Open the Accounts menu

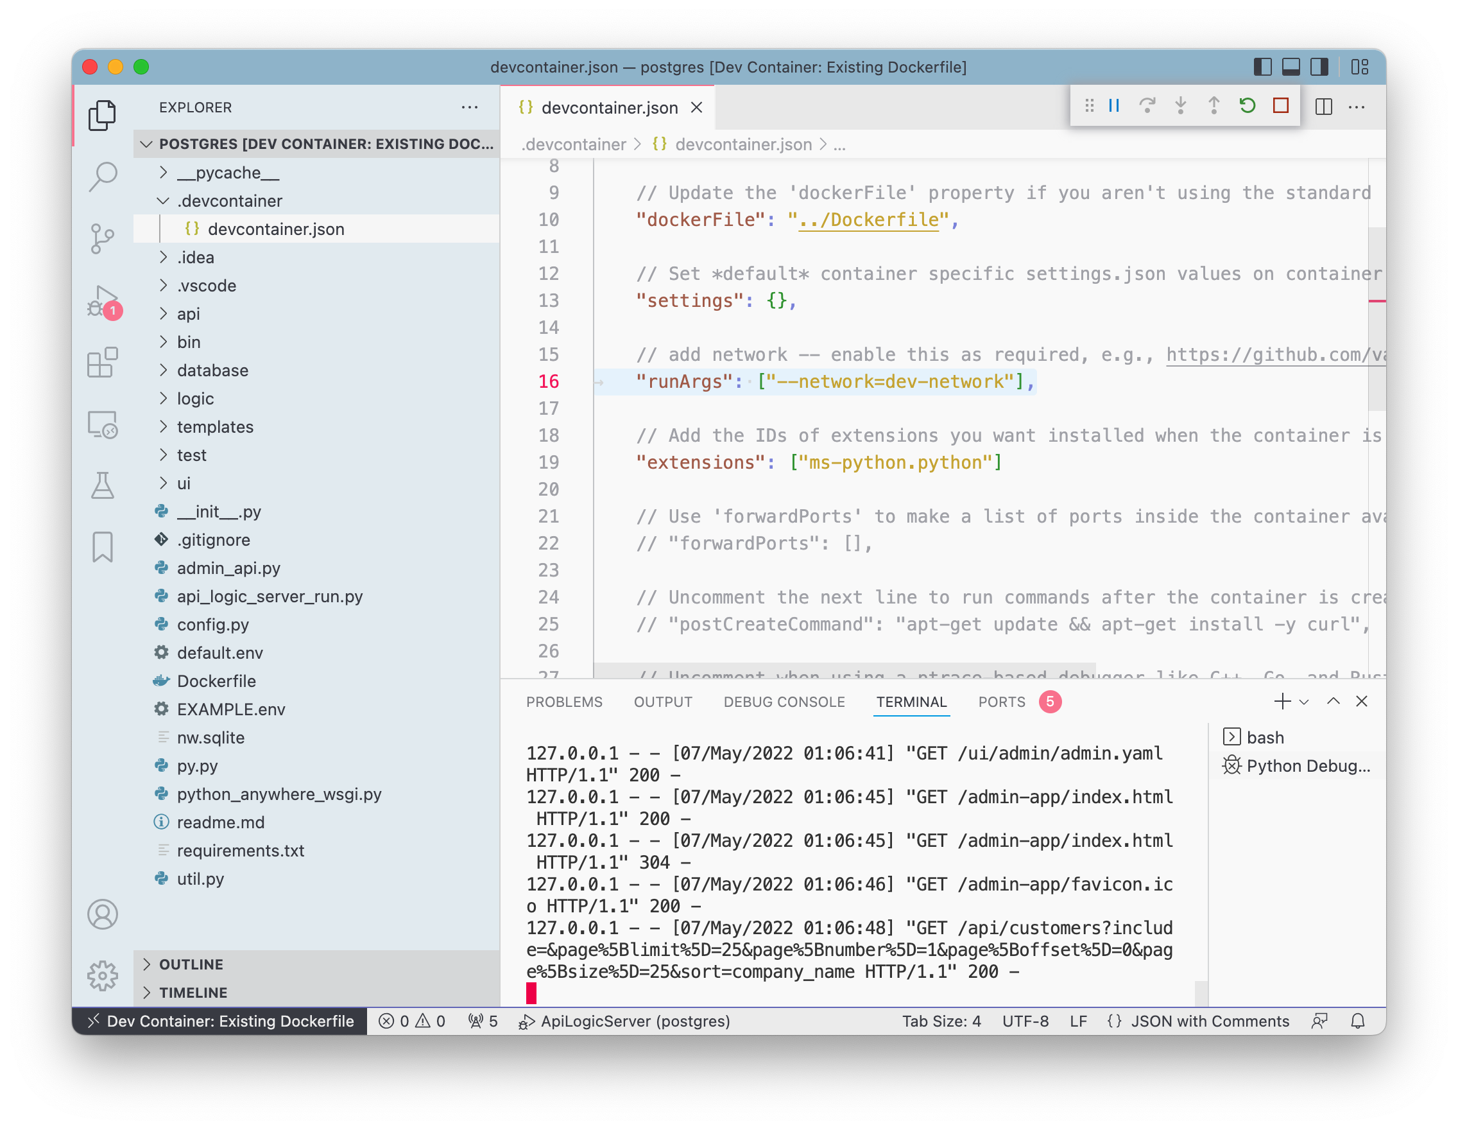point(102,914)
